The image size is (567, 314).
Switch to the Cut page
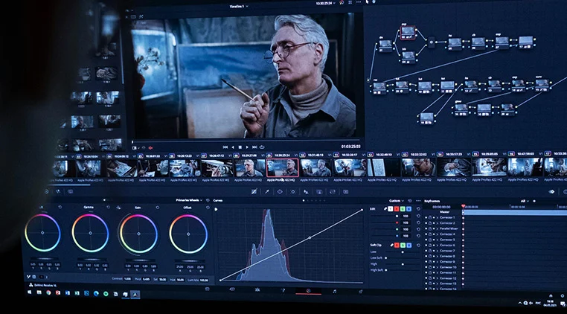click(x=232, y=289)
